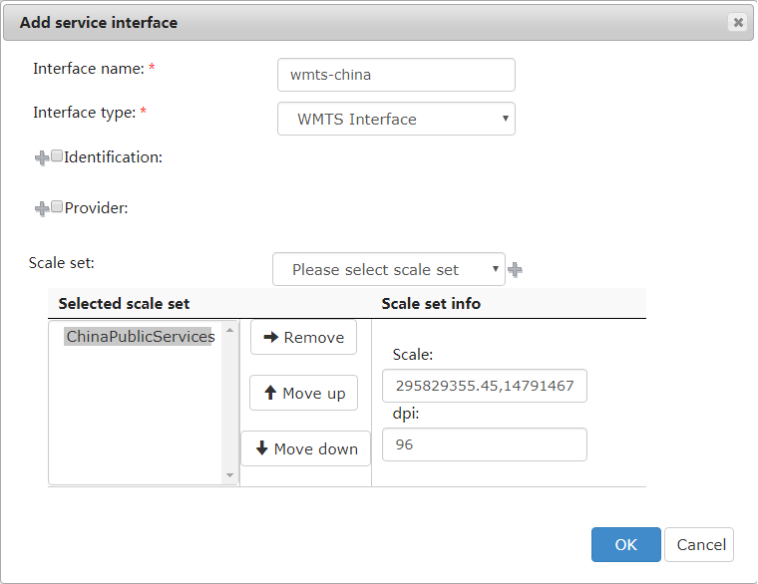758x584 pixels.
Task: Open the 'Please select scale set' dropdown
Action: click(x=388, y=269)
